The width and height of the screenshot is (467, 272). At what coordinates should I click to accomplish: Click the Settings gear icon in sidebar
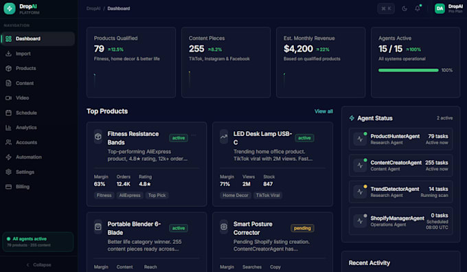pos(8,172)
